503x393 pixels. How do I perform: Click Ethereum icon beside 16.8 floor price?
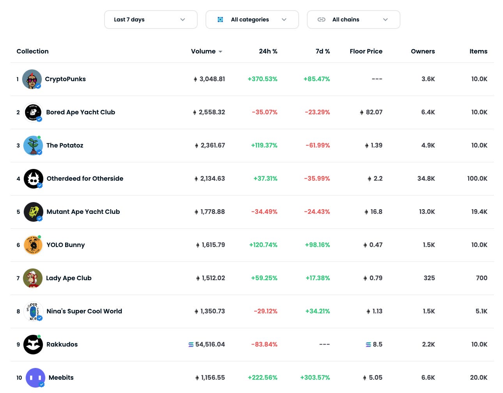[x=366, y=212]
